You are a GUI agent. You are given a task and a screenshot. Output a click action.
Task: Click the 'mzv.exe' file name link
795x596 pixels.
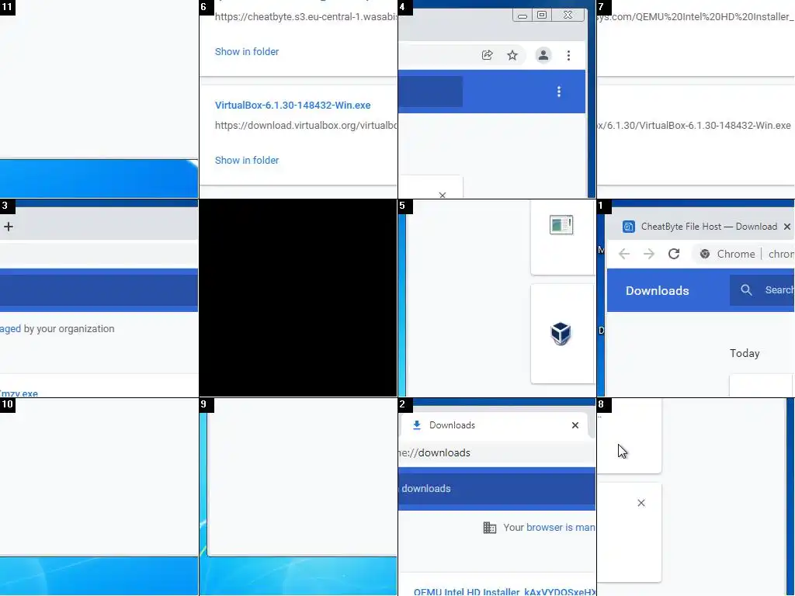click(x=19, y=393)
